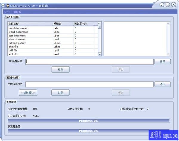
Task: Select the ppt document row
Action: click(x=53, y=36)
